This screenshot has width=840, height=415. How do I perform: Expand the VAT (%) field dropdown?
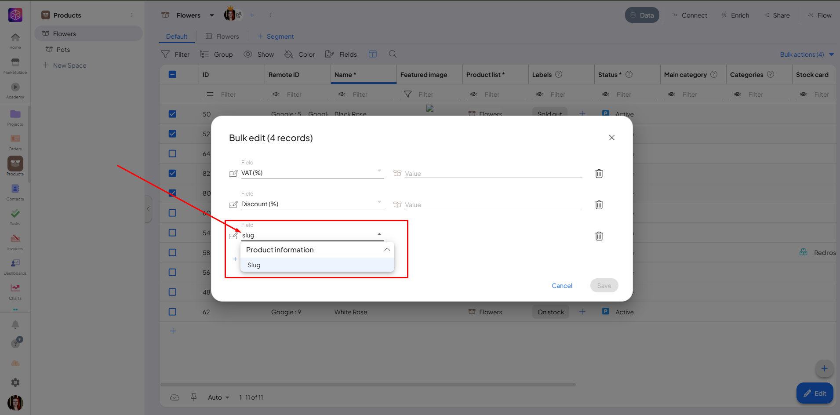click(379, 171)
